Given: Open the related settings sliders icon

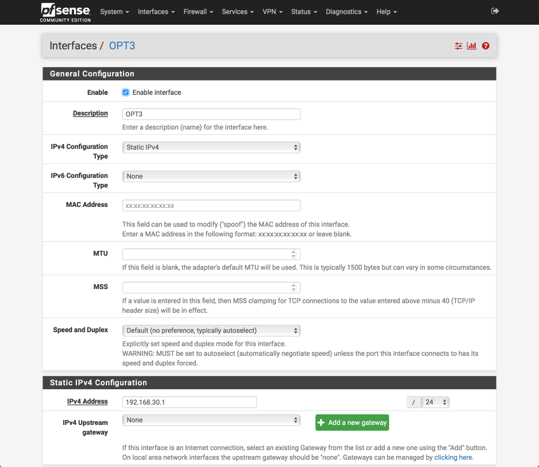Looking at the screenshot, I should pyautogui.click(x=458, y=46).
